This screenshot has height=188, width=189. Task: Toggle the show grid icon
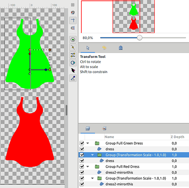click(73, 5)
